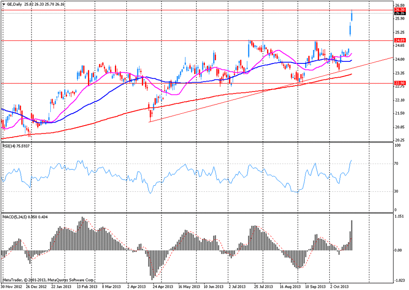This screenshot has height=290, width=409.
Task: Click the 2 Oct 2013 date label
Action: 339,287
